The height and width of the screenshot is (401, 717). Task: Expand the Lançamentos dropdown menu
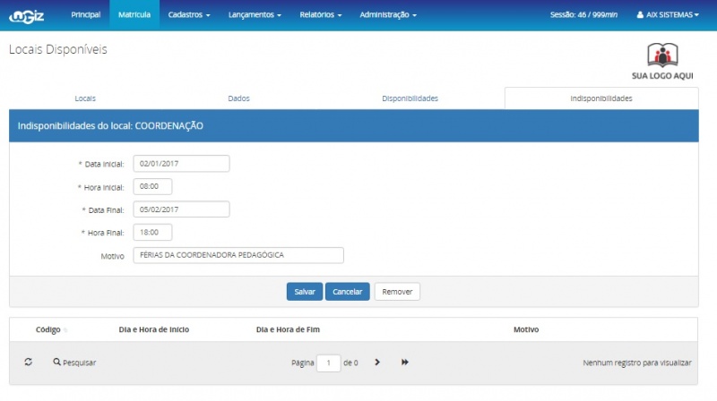pos(255,14)
